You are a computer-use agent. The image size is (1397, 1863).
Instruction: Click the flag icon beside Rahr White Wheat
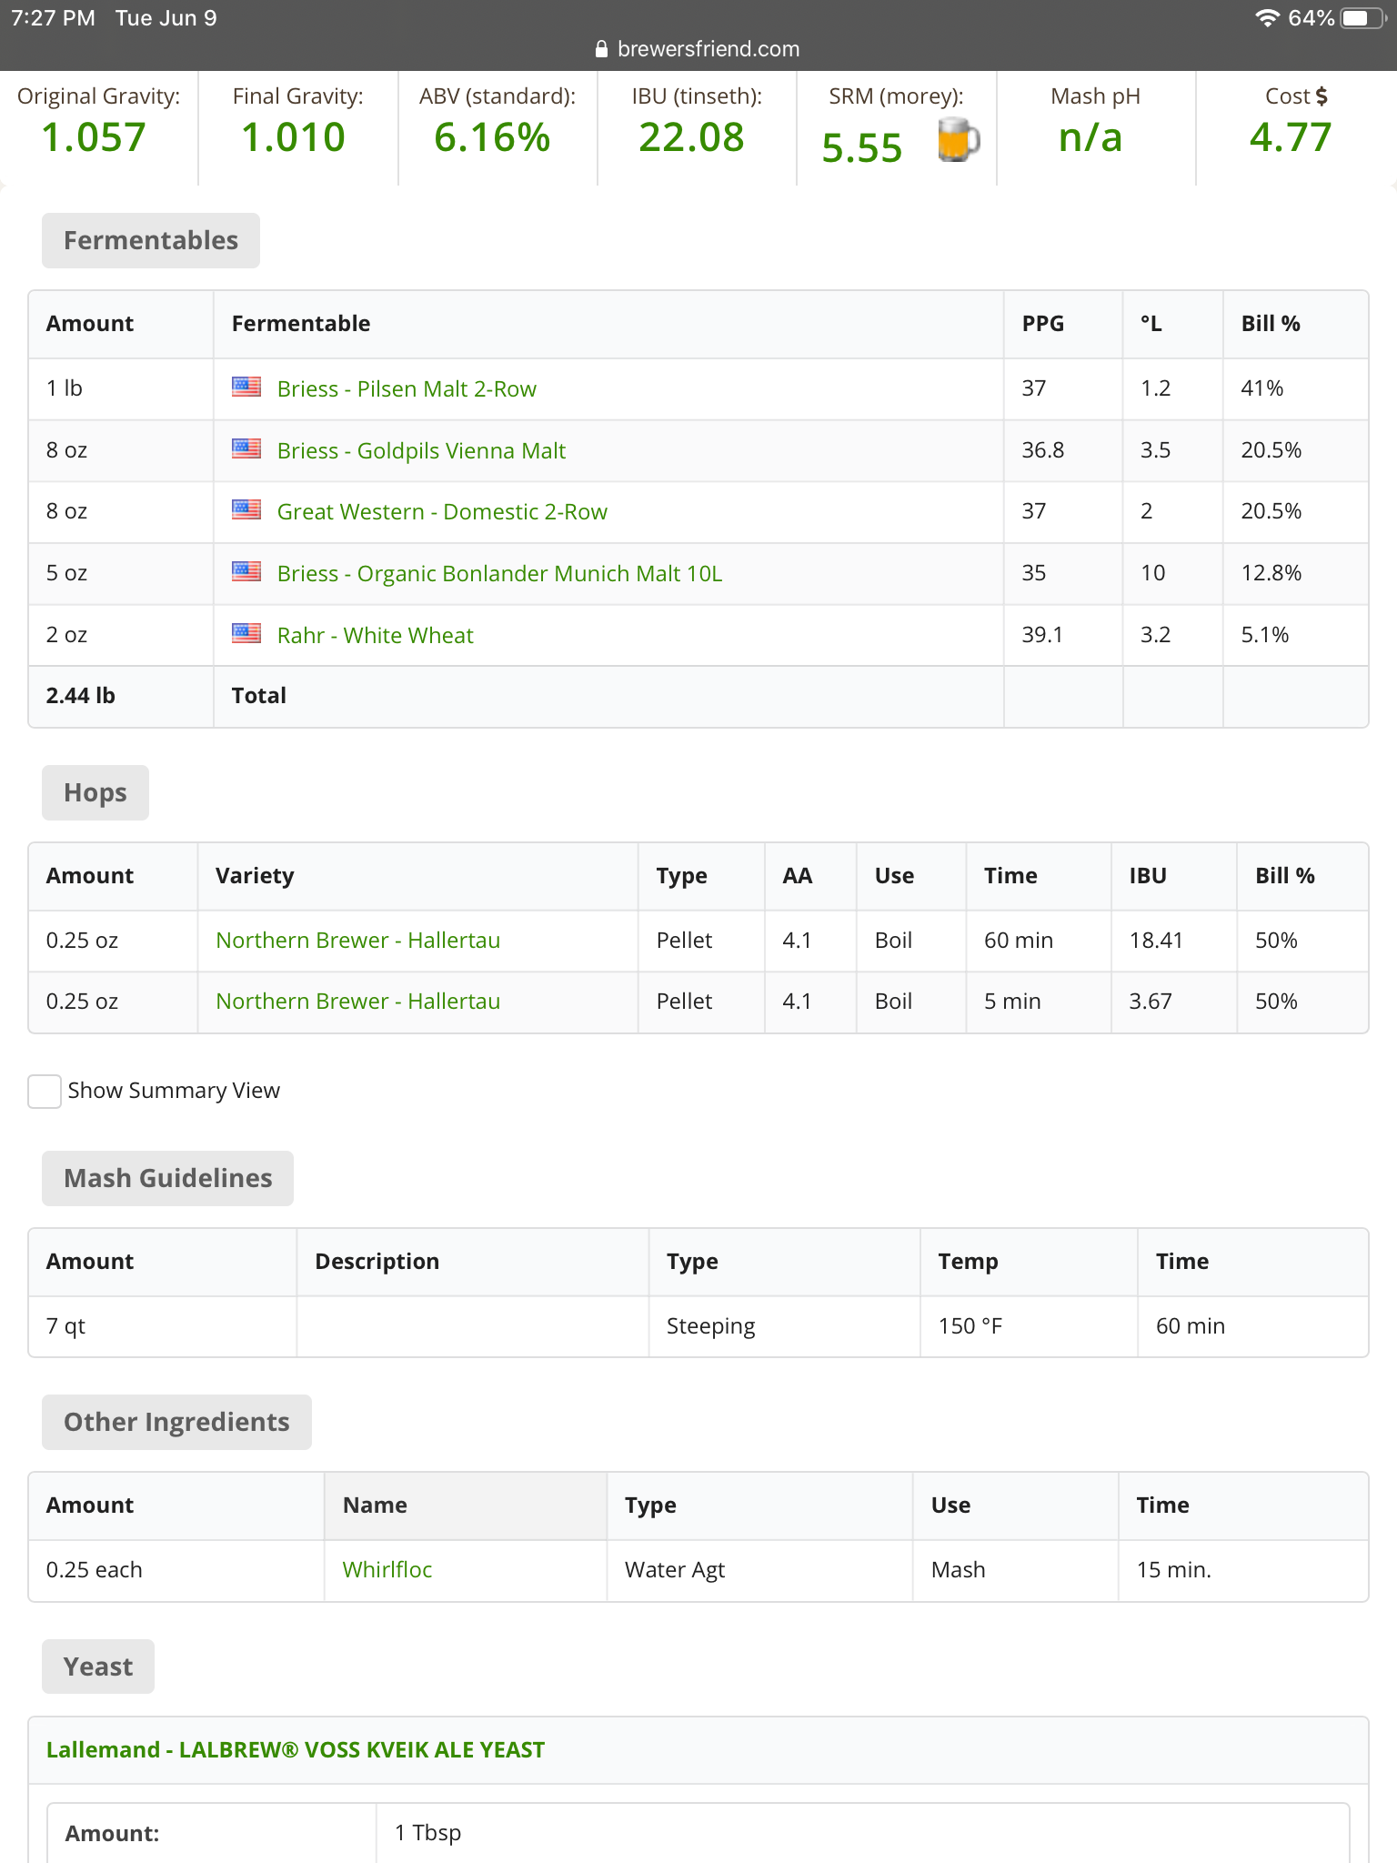pyautogui.click(x=246, y=633)
